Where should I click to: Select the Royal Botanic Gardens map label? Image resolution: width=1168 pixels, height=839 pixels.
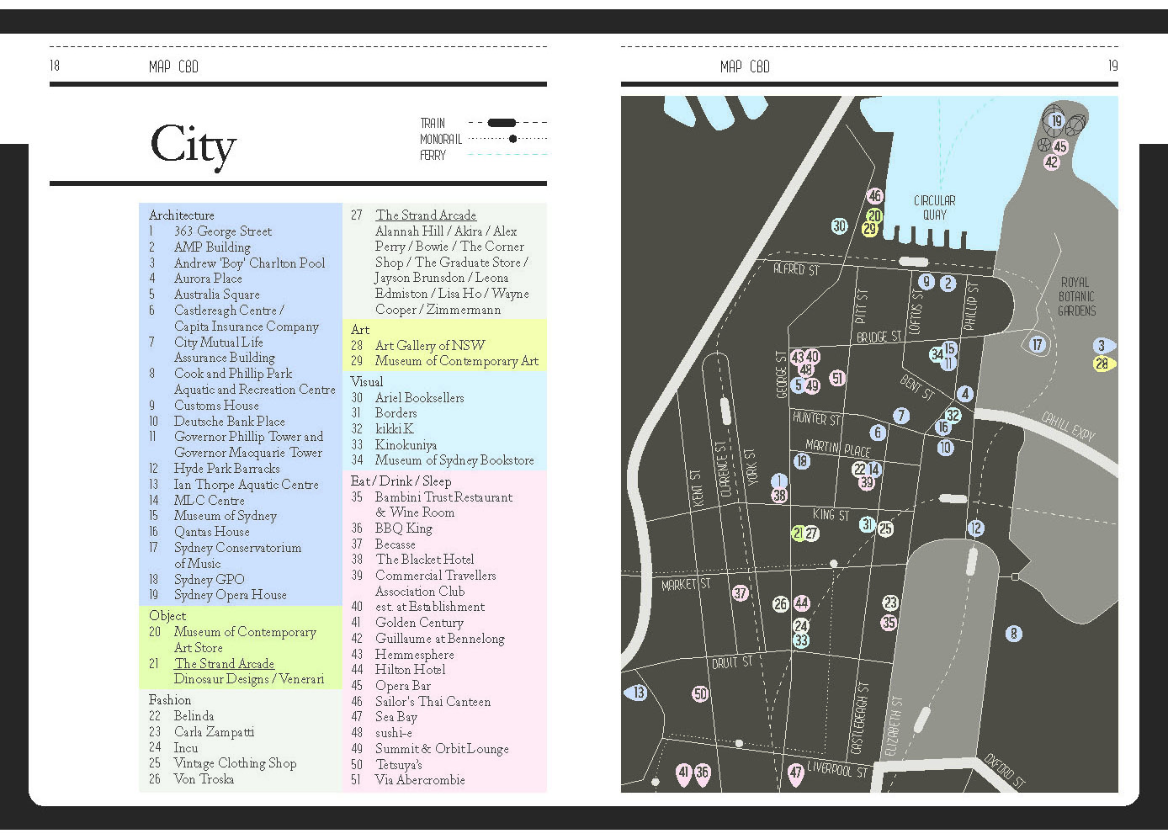[x=1077, y=296]
